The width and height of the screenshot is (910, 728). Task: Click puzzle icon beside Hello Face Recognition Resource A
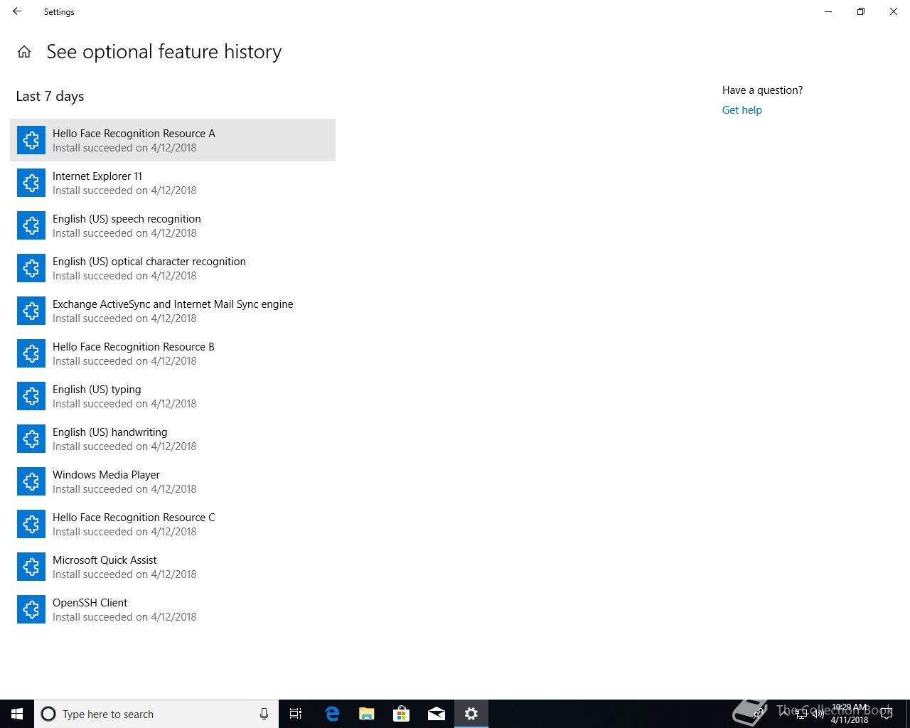pos(31,140)
